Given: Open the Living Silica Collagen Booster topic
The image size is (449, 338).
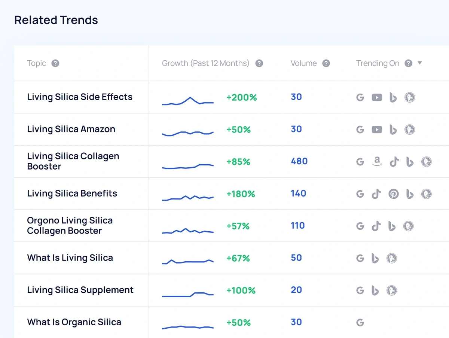Looking at the screenshot, I should pyautogui.click(x=73, y=161).
